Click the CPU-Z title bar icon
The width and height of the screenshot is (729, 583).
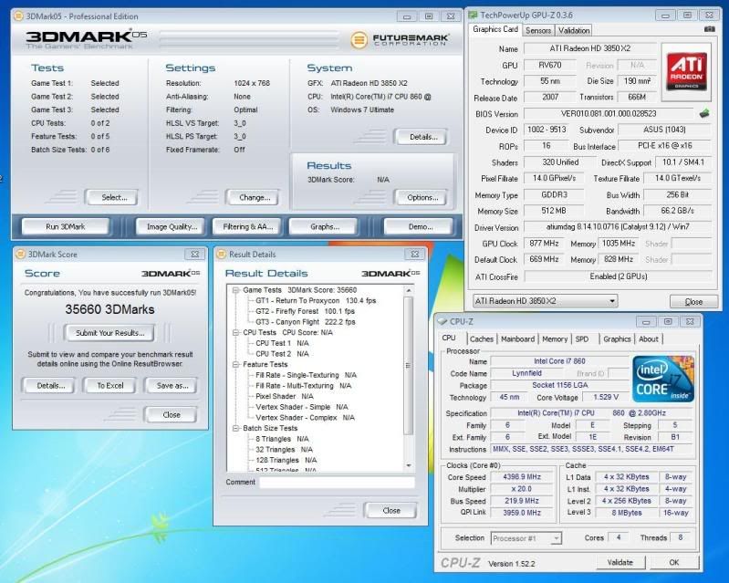[x=443, y=321]
